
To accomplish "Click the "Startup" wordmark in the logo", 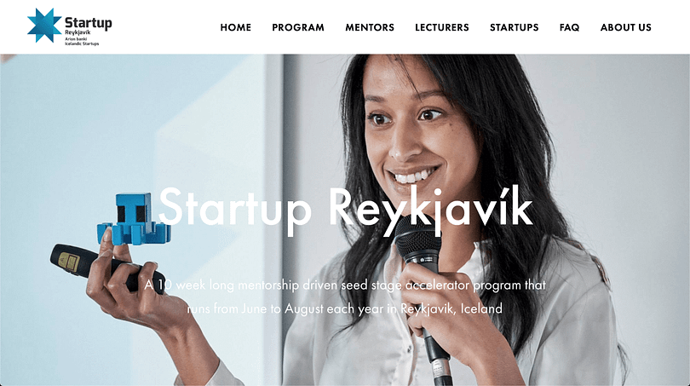I will point(88,22).
